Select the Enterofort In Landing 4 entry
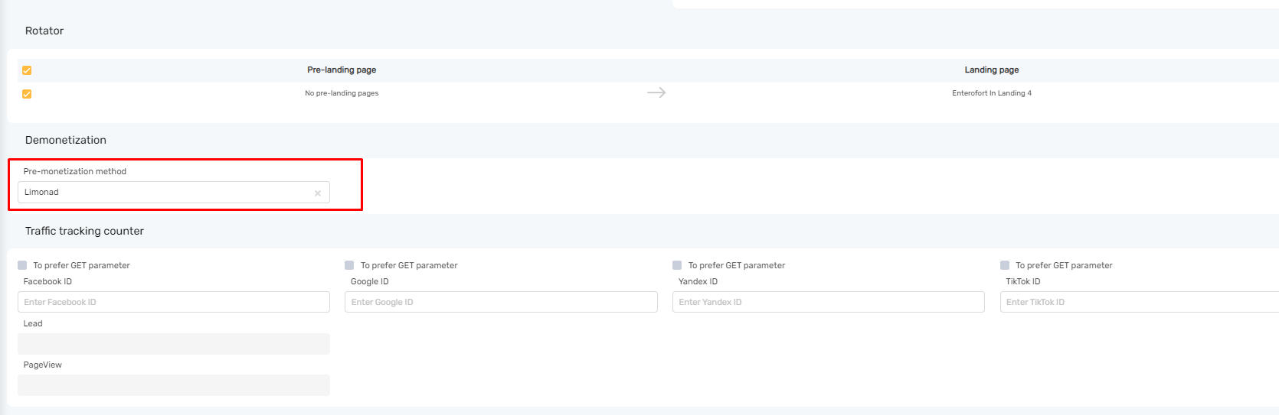The width and height of the screenshot is (1279, 415). coord(991,93)
